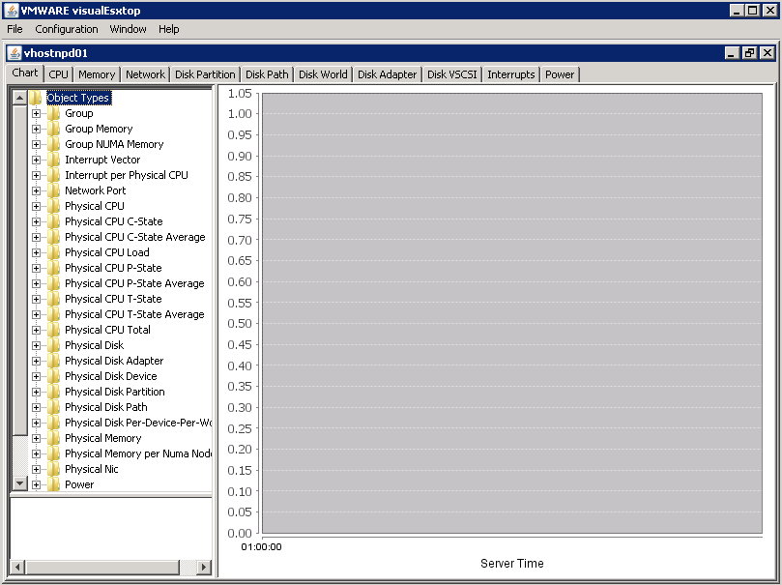The image size is (782, 585).
Task: Expand the Physical Disk node
Action: 36,345
